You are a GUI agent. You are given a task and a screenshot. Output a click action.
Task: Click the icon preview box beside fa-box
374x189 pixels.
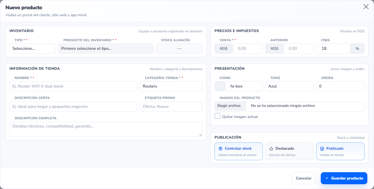pyautogui.click(x=220, y=86)
